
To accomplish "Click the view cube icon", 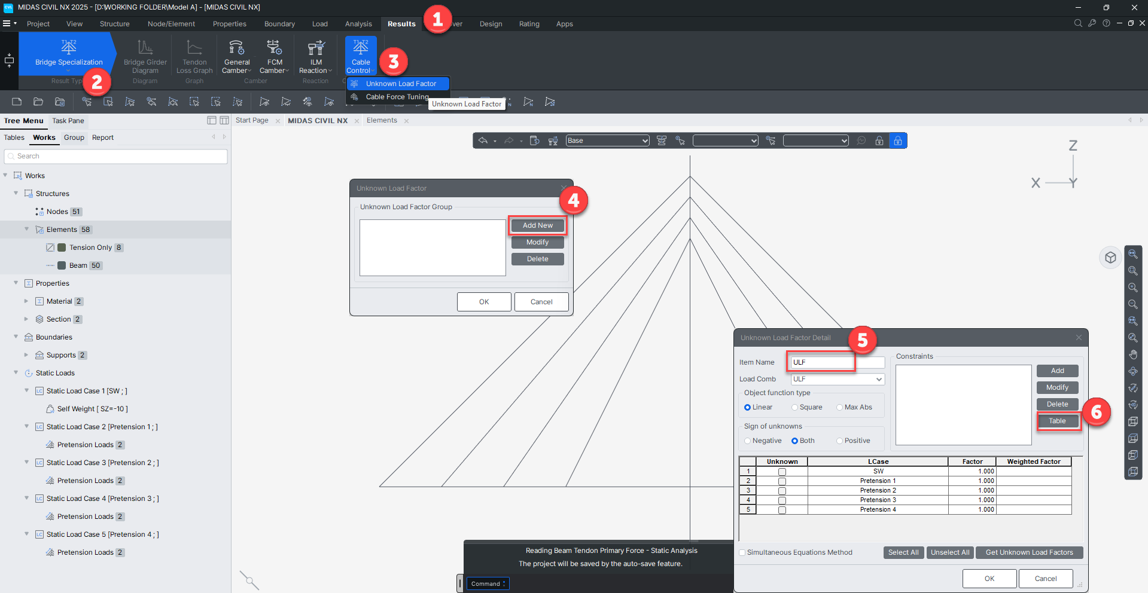I will 1110,258.
